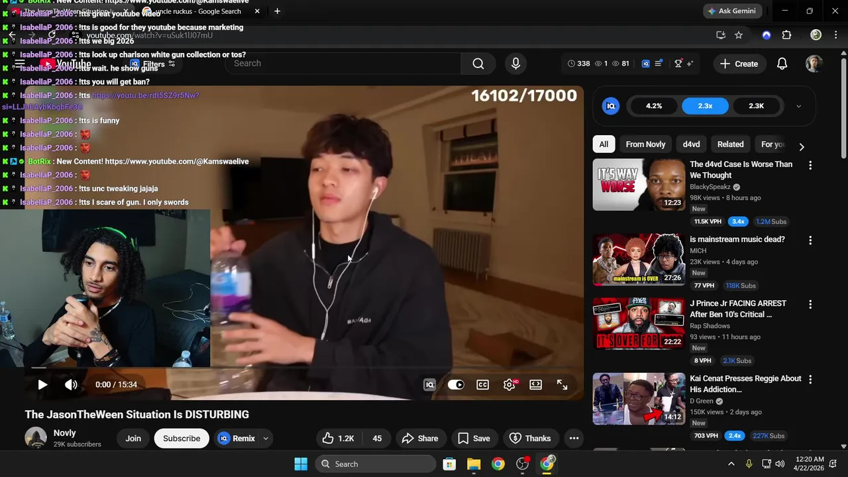Select the 2.3x vidIQ metric pill
This screenshot has width=848, height=477.
click(x=705, y=106)
